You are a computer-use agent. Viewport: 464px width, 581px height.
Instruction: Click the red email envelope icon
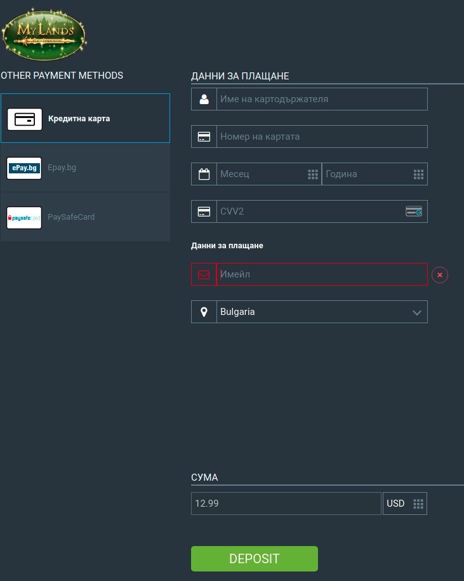204,274
